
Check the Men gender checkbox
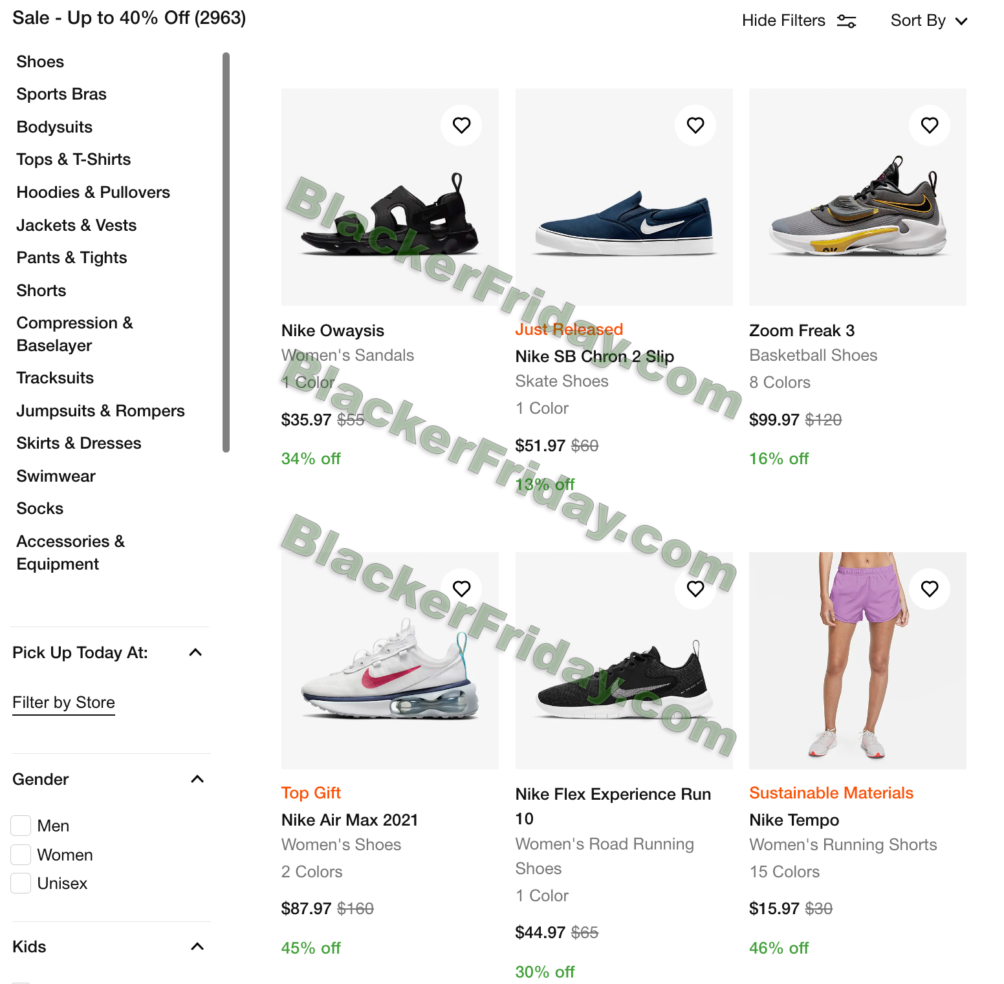(x=21, y=826)
